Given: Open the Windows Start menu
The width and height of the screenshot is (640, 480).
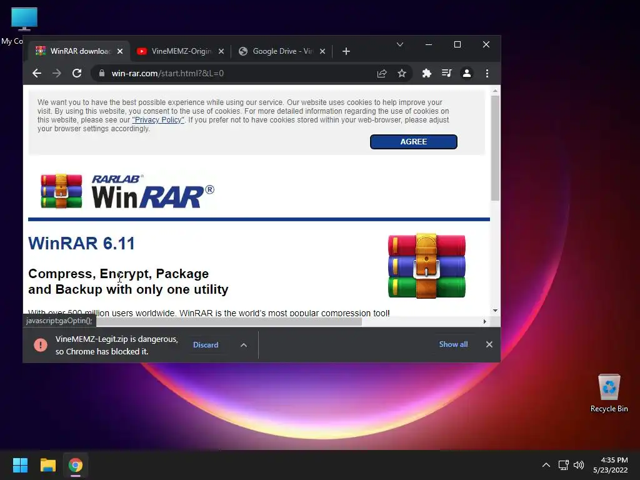Looking at the screenshot, I should click(20, 465).
